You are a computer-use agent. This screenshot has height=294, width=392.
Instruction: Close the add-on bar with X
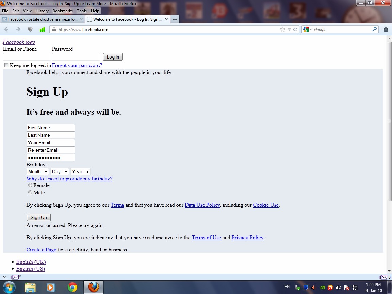4,277
